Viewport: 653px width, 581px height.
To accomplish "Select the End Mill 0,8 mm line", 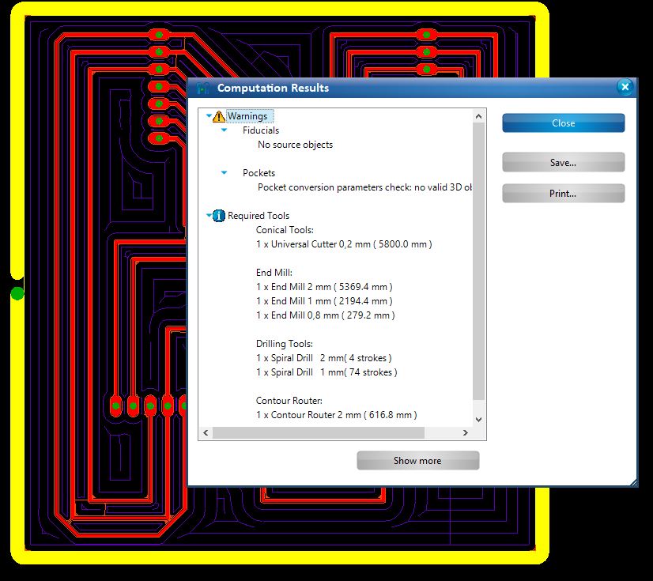I will (326, 315).
